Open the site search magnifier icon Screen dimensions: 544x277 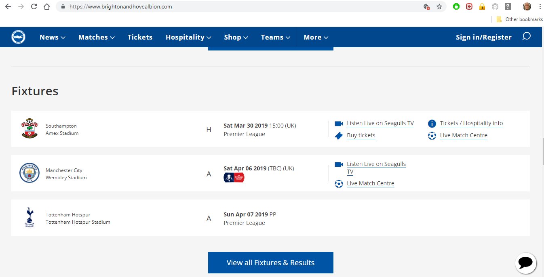526,37
